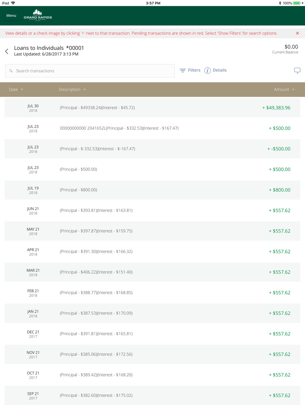Viewport: 305px width, 407px height.
Task: Check the battery status icon
Action: tap(297, 3)
